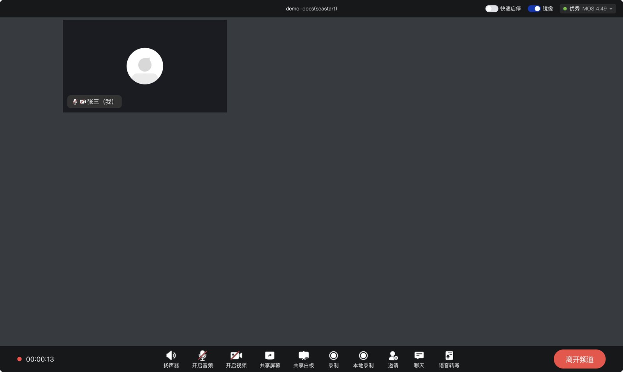This screenshot has height=372, width=623.
Task: Click the user avatar placeholder
Action: [145, 66]
